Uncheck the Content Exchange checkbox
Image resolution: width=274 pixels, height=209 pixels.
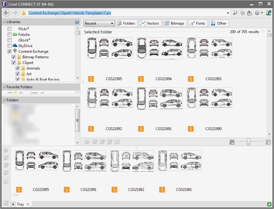10,51
